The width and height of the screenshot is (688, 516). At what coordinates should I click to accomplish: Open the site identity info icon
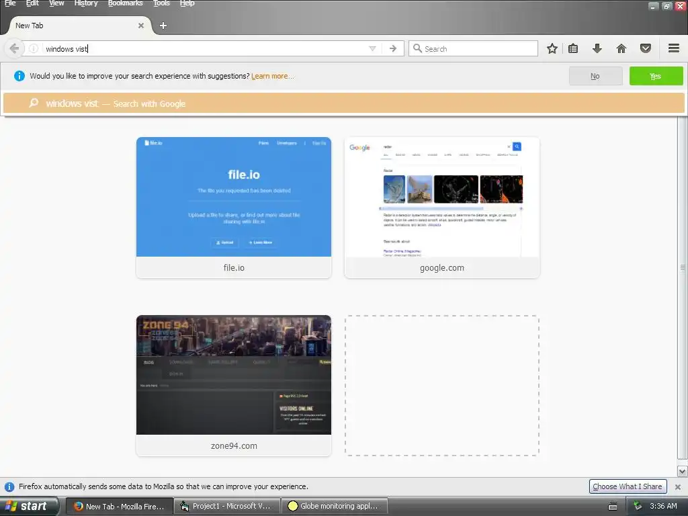(x=34, y=48)
